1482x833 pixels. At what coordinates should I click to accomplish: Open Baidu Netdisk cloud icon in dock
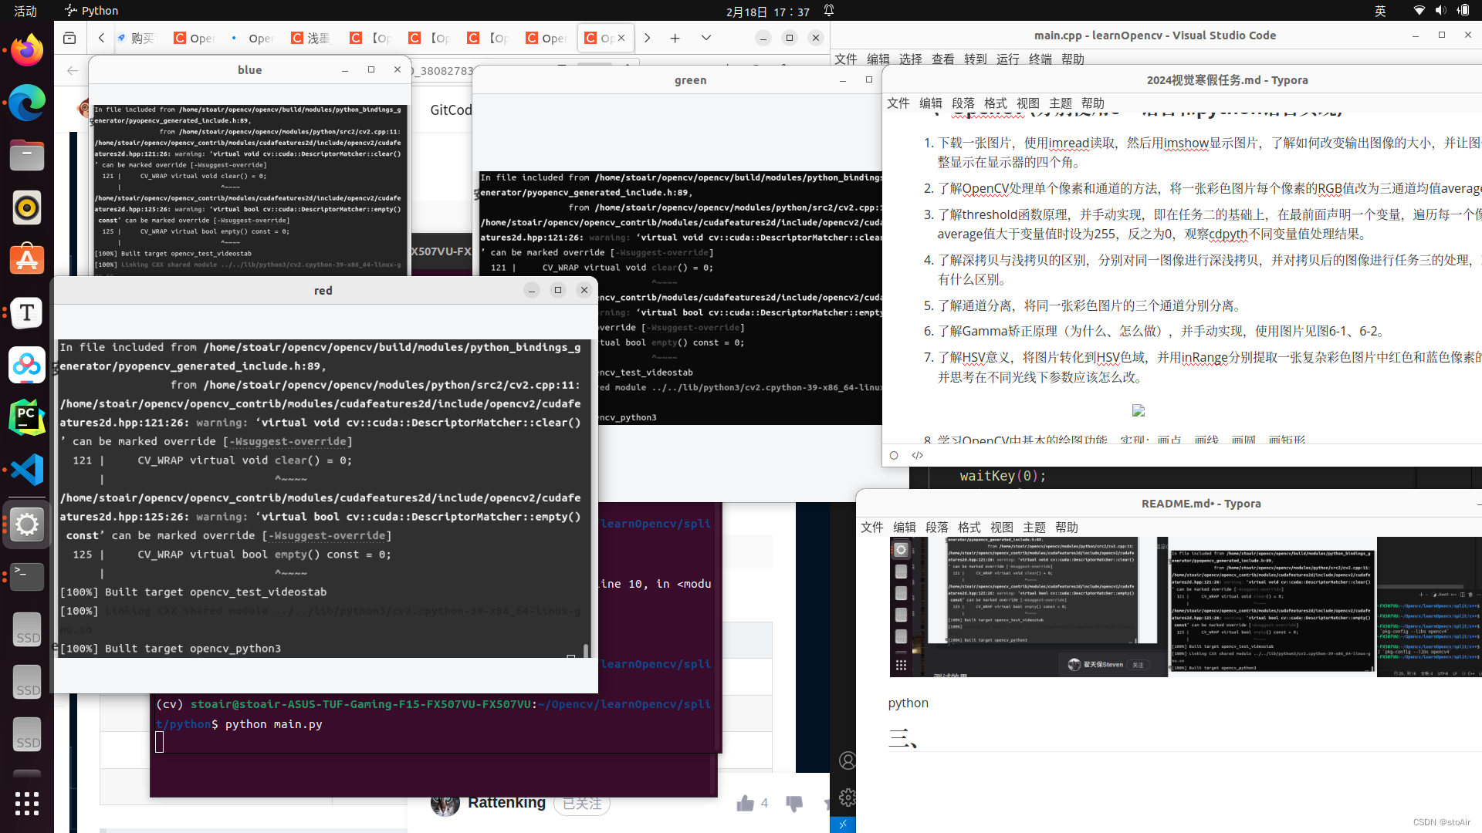click(27, 366)
